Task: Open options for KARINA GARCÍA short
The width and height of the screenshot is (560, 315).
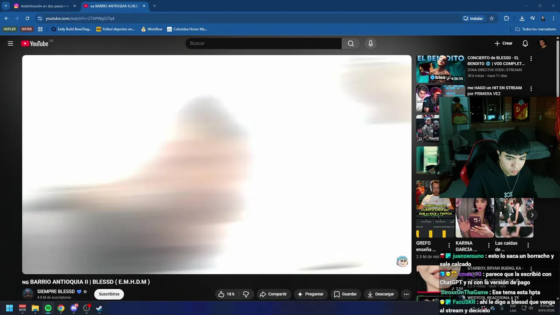Action: [x=489, y=245]
